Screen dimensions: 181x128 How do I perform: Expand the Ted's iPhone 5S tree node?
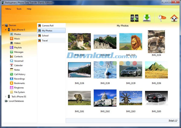click(6, 97)
